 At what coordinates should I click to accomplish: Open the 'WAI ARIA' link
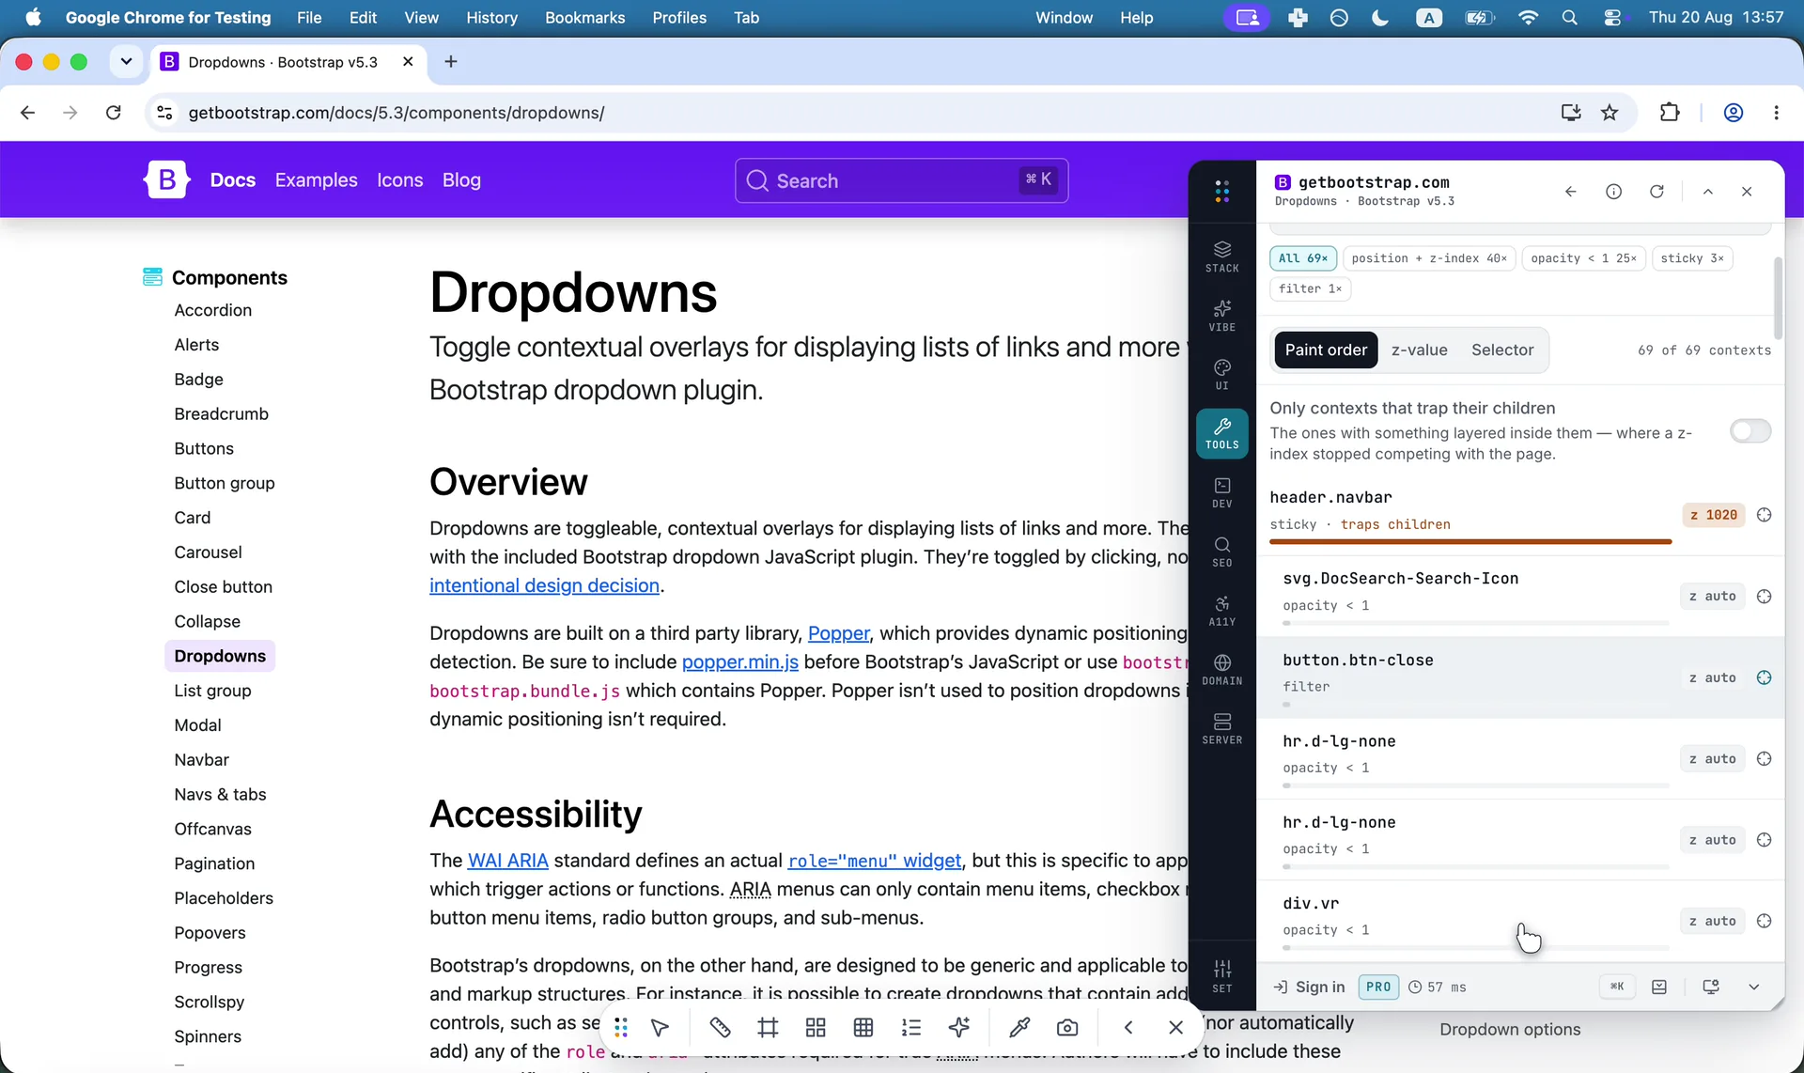[x=507, y=861]
